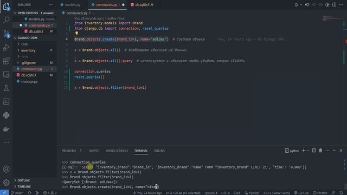347x195 pixels.
Task: Open the terminal-shaped activity bar icon
Action: [x=6, y=101]
